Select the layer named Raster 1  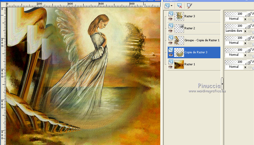click(190, 64)
